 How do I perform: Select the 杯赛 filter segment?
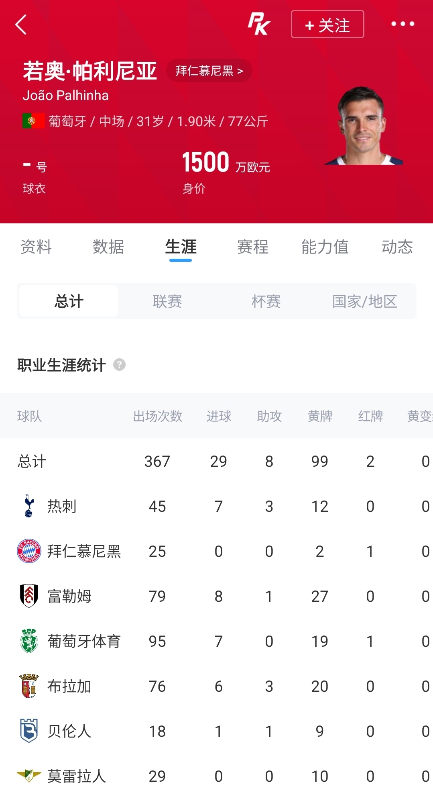tap(266, 301)
